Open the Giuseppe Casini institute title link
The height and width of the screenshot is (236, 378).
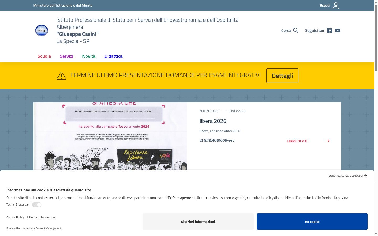(148, 30)
